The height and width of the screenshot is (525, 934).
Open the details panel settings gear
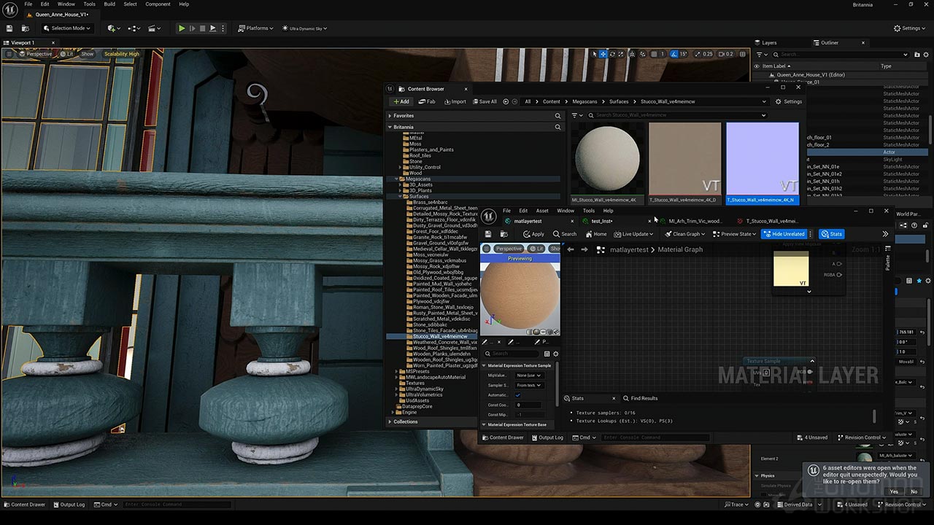[555, 354]
